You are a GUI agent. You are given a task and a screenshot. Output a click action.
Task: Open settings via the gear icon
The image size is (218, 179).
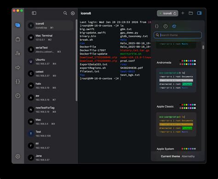pos(18,156)
